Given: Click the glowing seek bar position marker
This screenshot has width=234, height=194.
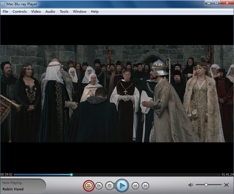Looking at the screenshot, I should click(71, 174).
